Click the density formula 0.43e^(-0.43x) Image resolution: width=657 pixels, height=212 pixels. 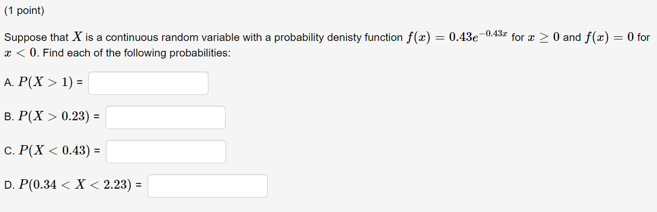point(478,36)
